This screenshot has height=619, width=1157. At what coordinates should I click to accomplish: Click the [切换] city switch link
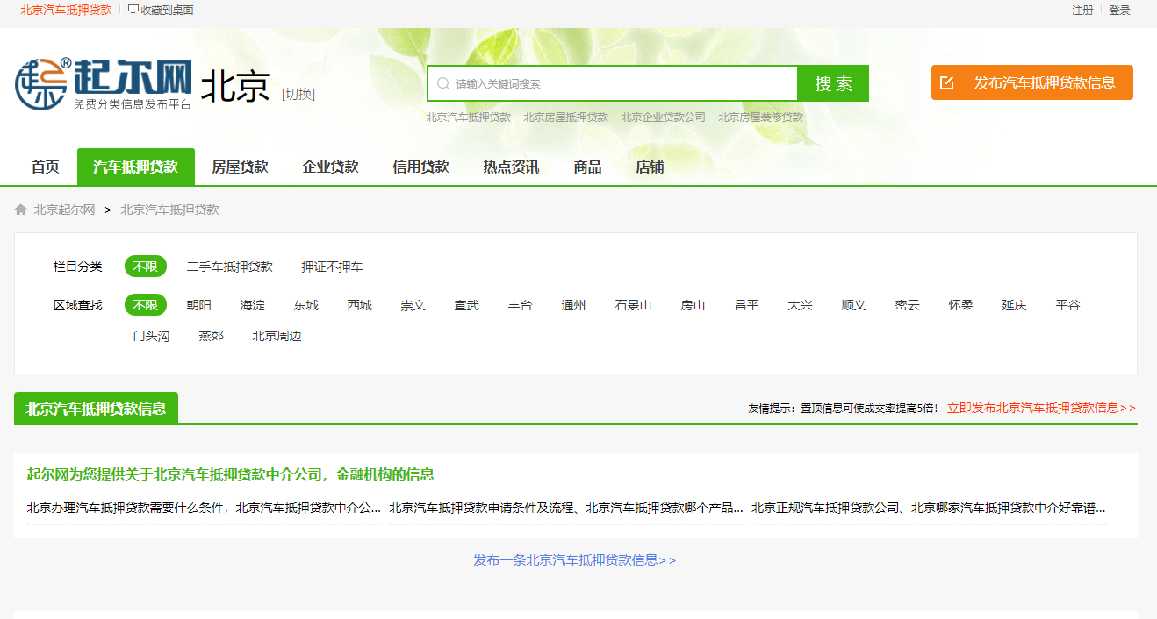click(x=298, y=94)
